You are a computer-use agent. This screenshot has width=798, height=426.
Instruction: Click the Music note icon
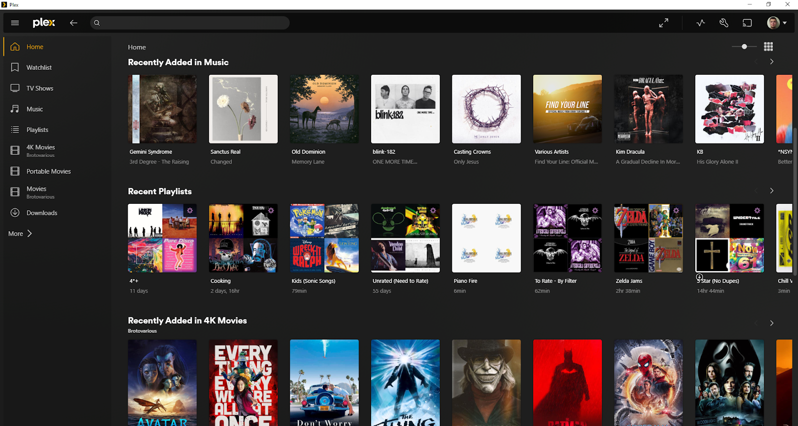15,109
